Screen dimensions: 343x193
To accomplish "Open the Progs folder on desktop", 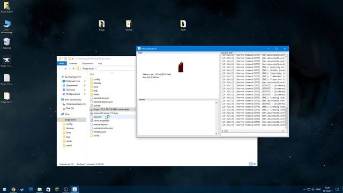I will pyautogui.click(x=102, y=25).
